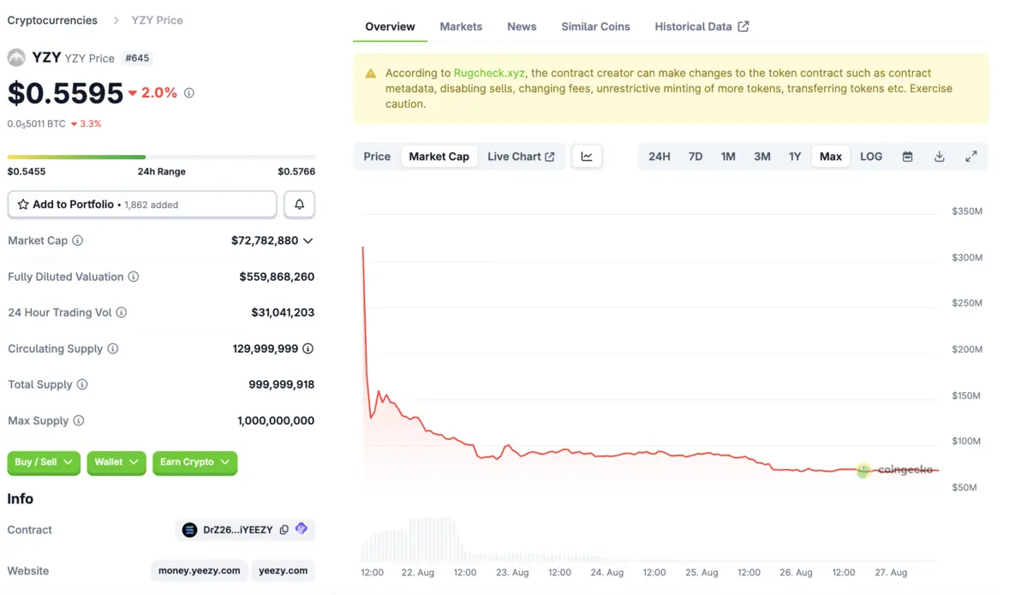Click the chart type line icon
This screenshot has width=1027, height=595.
tap(587, 157)
